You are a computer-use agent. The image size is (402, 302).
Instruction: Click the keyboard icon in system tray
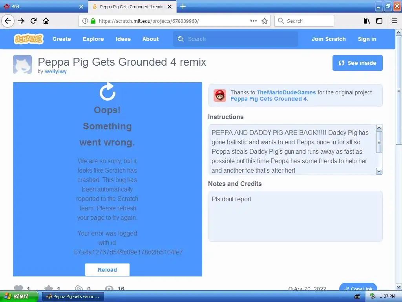pos(357,296)
